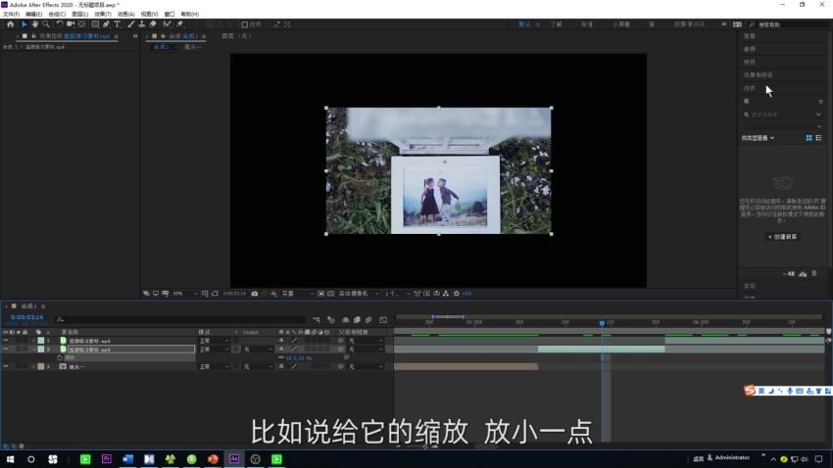Open the Composition (合成) menu
This screenshot has width=833, height=468.
click(x=57, y=14)
